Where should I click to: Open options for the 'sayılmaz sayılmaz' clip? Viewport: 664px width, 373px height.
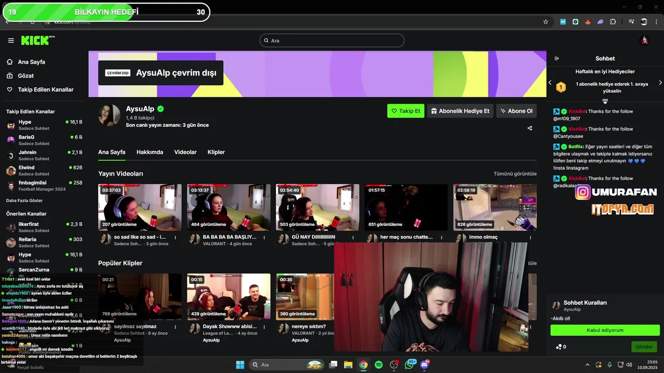(175, 327)
